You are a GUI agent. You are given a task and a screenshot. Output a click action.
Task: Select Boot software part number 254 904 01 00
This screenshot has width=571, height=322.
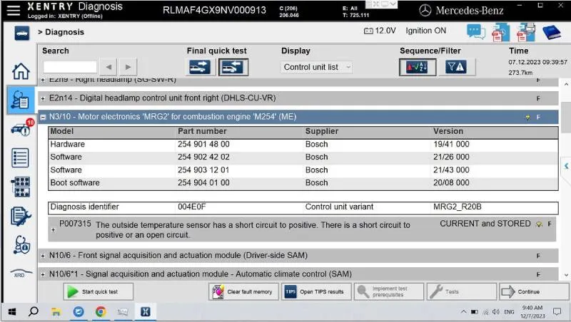click(x=203, y=183)
